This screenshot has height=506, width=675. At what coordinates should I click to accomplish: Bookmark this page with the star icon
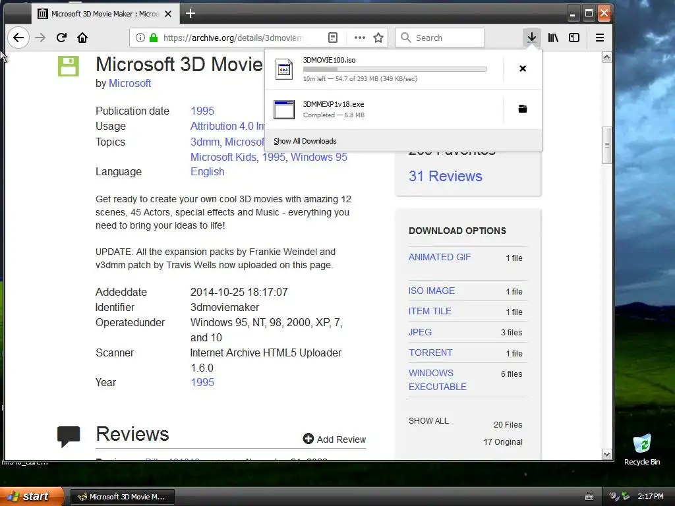(x=378, y=38)
